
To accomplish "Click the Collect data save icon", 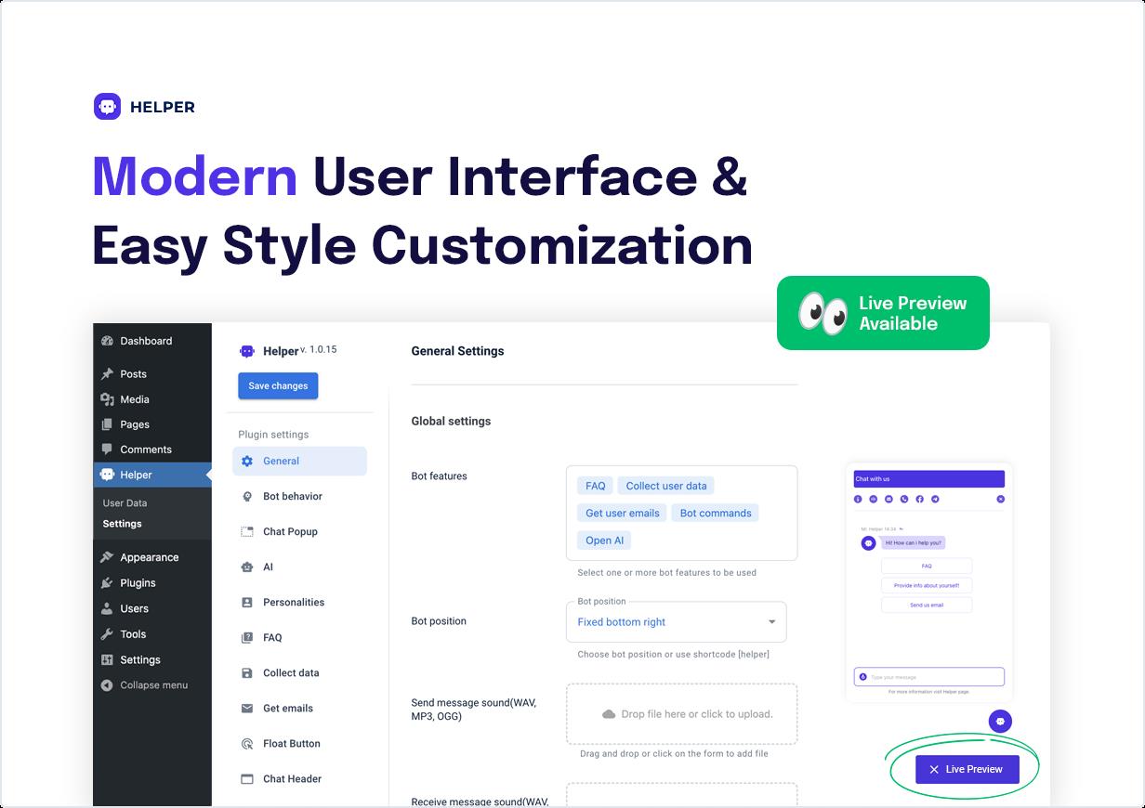I will [246, 673].
